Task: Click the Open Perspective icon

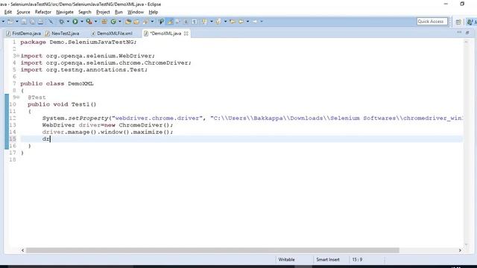Action: coord(458,22)
